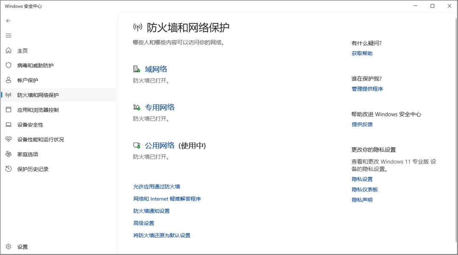
Task: Close the Windows 安全中心 window
Action: [x=449, y=6]
